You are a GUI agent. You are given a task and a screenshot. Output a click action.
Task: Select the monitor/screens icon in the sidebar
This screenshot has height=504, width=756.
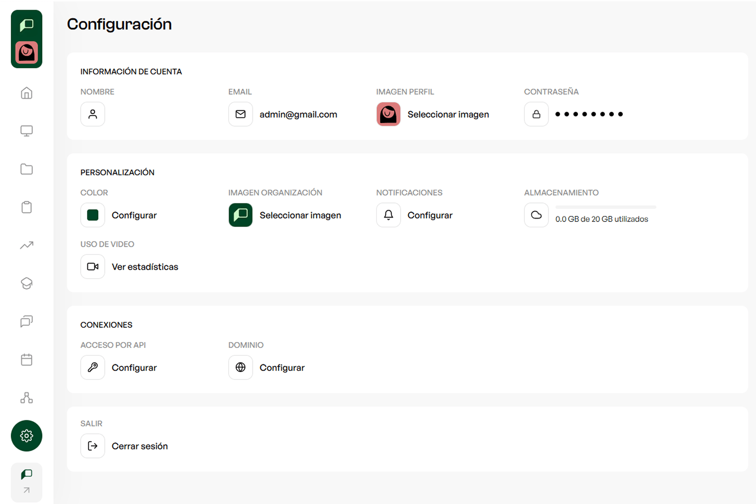[x=26, y=131]
